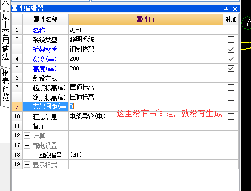The height and width of the screenshot is (191, 251).
Task: Click the 汇总信息 value 电缆导管(电)
Action: (146, 117)
